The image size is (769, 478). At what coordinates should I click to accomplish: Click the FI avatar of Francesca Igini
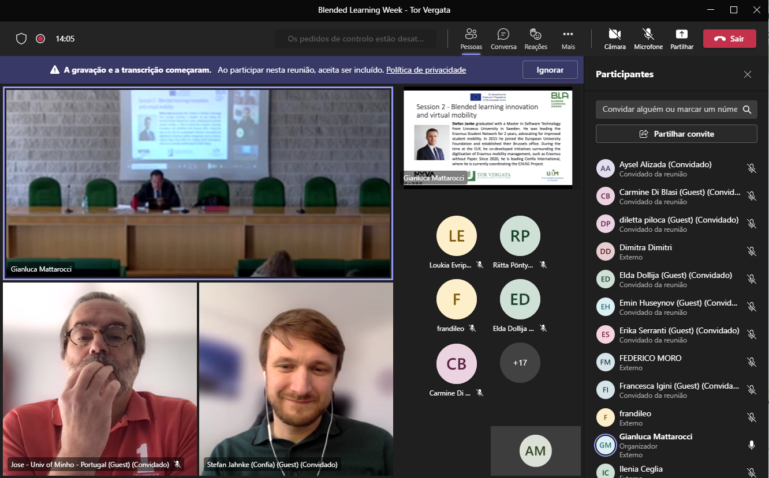pos(605,390)
